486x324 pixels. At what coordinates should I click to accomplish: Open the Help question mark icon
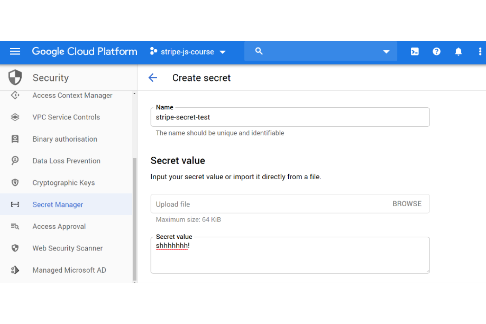pos(436,52)
